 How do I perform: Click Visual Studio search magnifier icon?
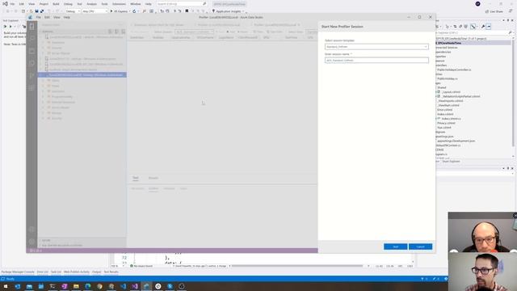tap(204, 4)
